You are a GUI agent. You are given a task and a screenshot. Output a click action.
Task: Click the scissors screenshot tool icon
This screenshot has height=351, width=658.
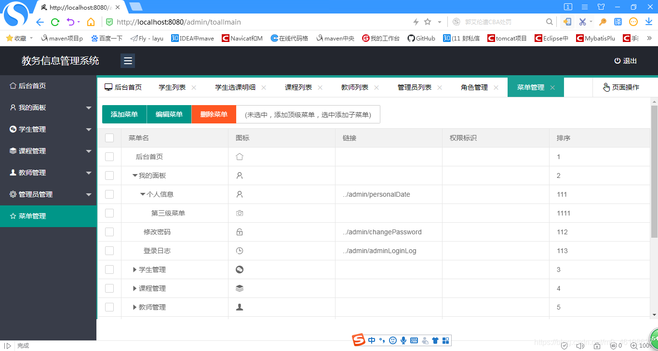coord(582,22)
